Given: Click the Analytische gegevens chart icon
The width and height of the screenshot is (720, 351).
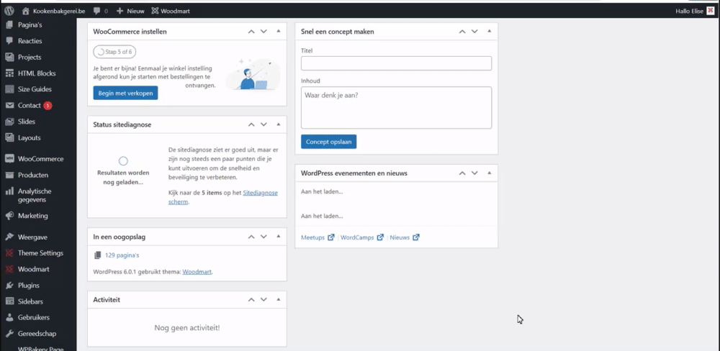Looking at the screenshot, I should click(x=9, y=191).
